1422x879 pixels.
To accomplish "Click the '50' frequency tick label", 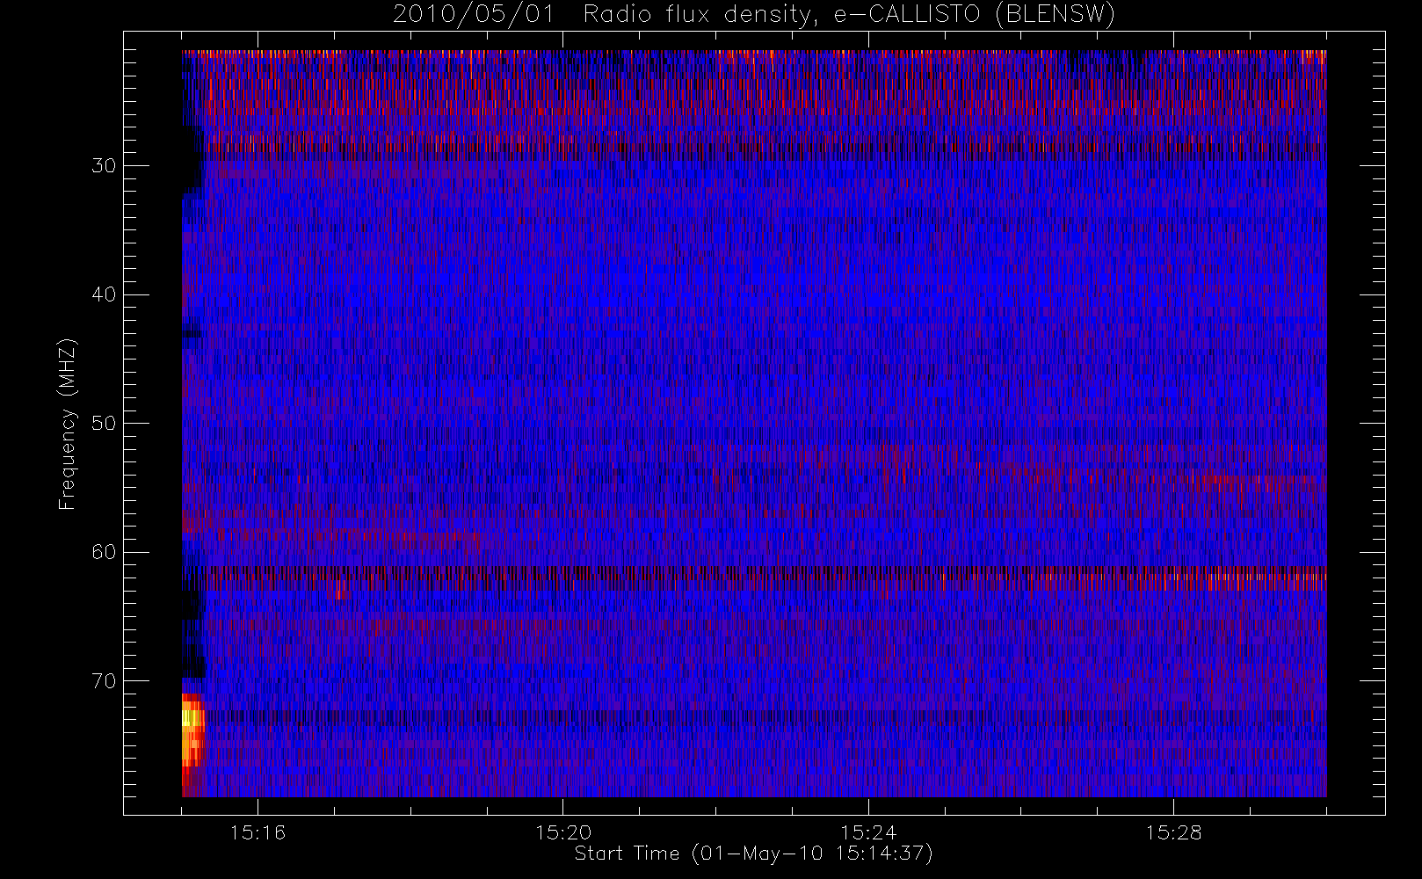I will point(104,423).
